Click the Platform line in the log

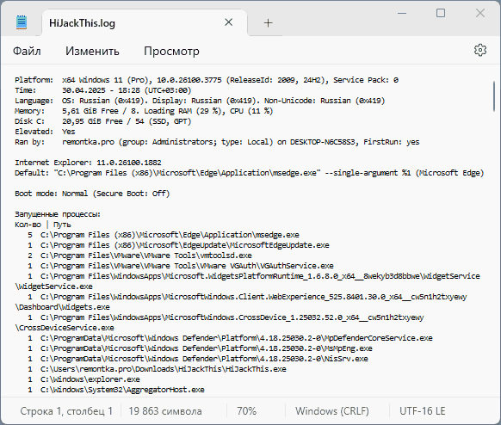point(207,80)
